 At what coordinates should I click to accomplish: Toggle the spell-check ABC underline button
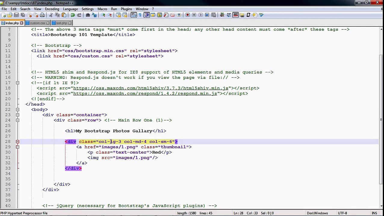pyautogui.click(x=236, y=15)
